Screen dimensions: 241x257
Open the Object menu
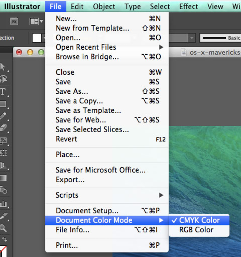point(104,7)
